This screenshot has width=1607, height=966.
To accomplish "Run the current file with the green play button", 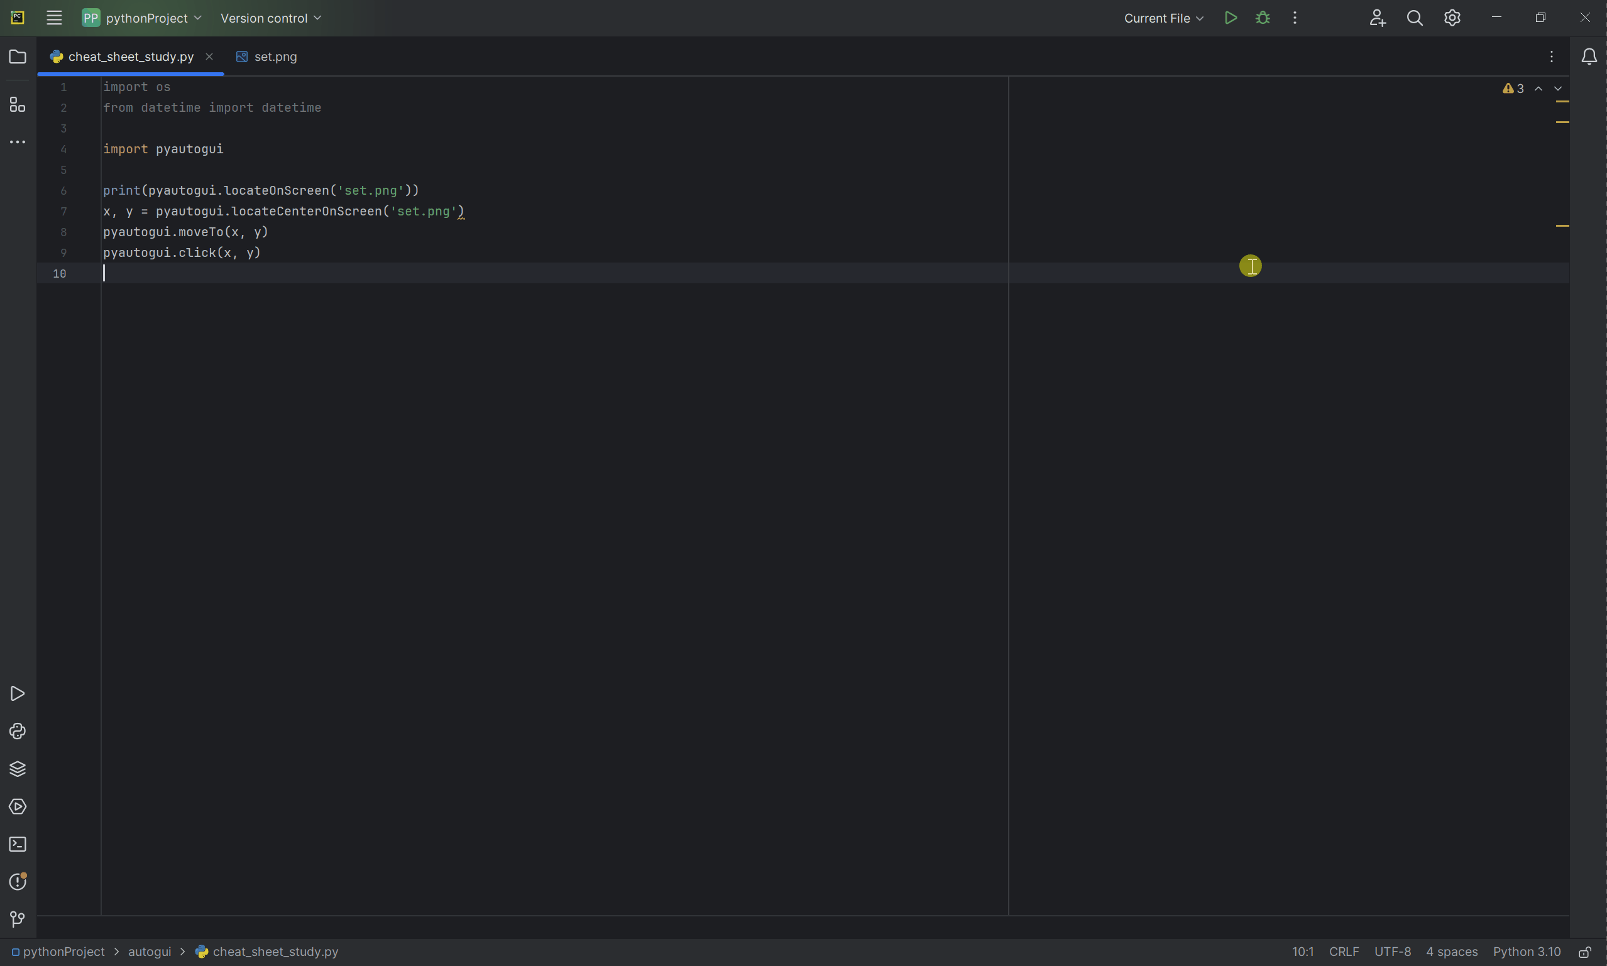I will (1230, 18).
